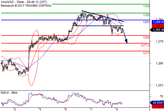The width and height of the screenshot is (164, 111).
Task: Select the red 1282 support label
Action: (146, 37)
